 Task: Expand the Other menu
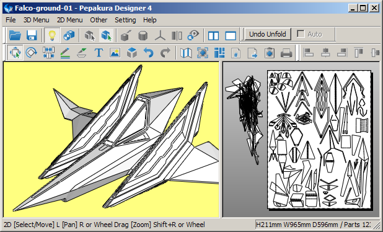pyautogui.click(x=99, y=20)
